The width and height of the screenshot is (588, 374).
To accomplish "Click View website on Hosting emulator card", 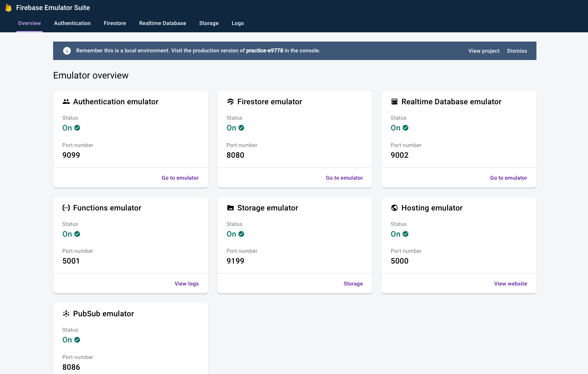I will (511, 284).
